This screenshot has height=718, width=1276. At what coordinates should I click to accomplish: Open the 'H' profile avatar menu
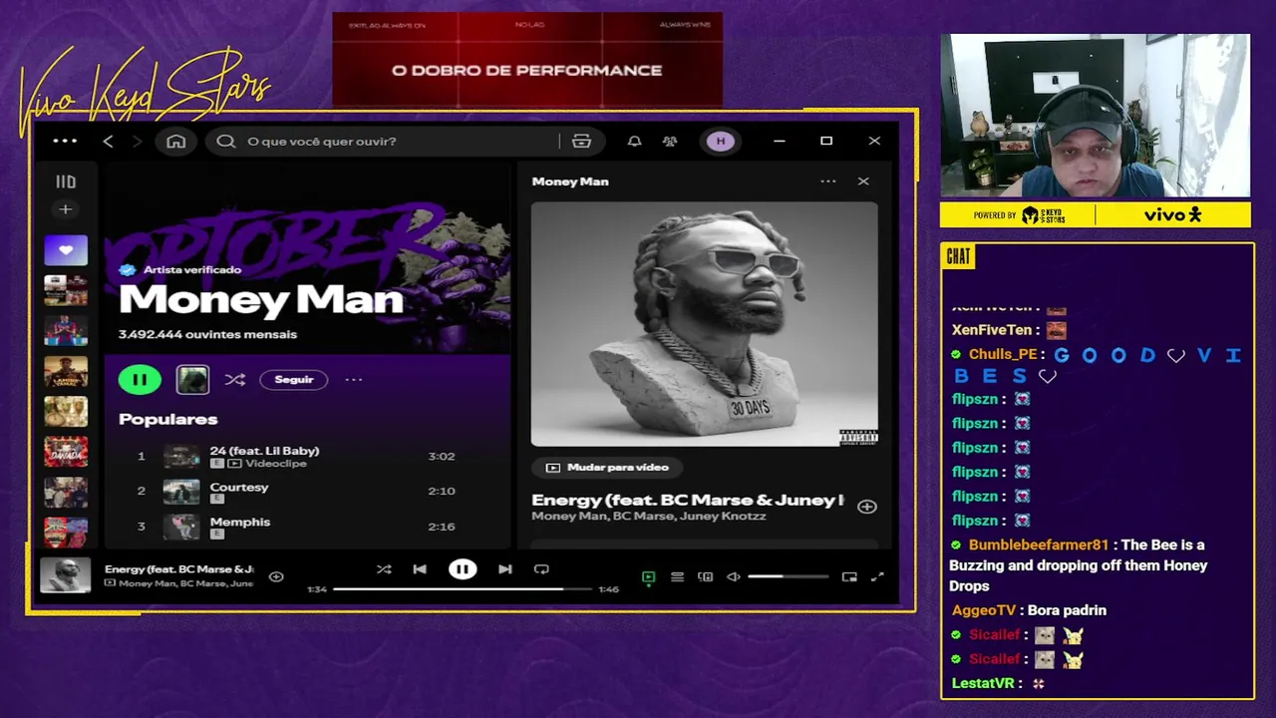click(721, 142)
